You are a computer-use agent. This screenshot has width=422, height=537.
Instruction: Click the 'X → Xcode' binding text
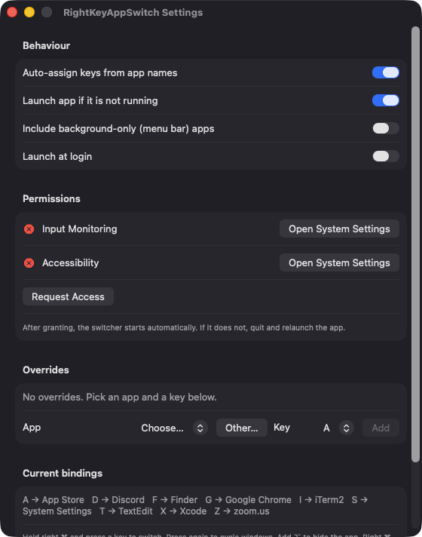pos(183,511)
